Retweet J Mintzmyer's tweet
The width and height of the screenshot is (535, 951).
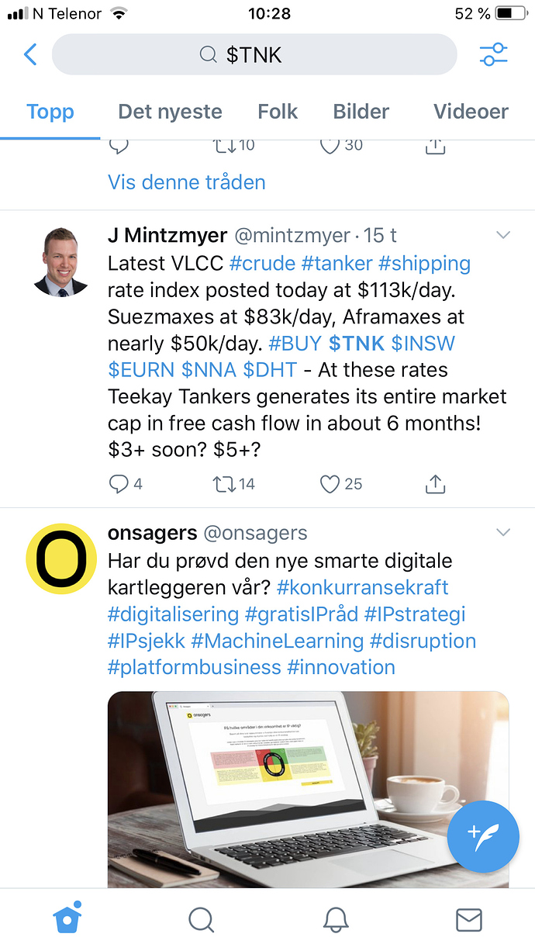(223, 484)
